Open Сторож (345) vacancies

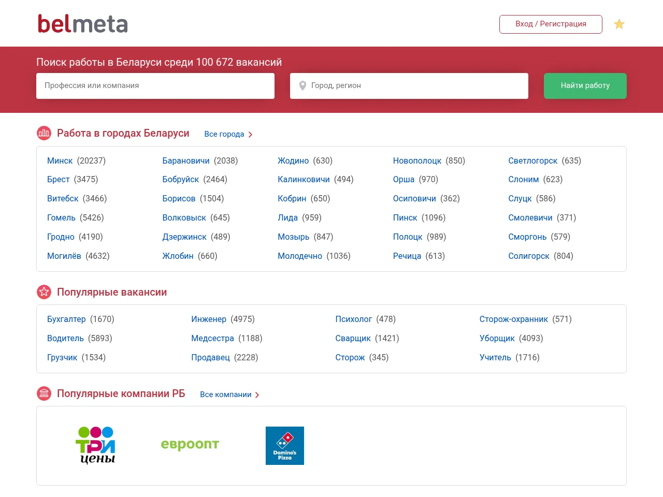[x=350, y=357]
